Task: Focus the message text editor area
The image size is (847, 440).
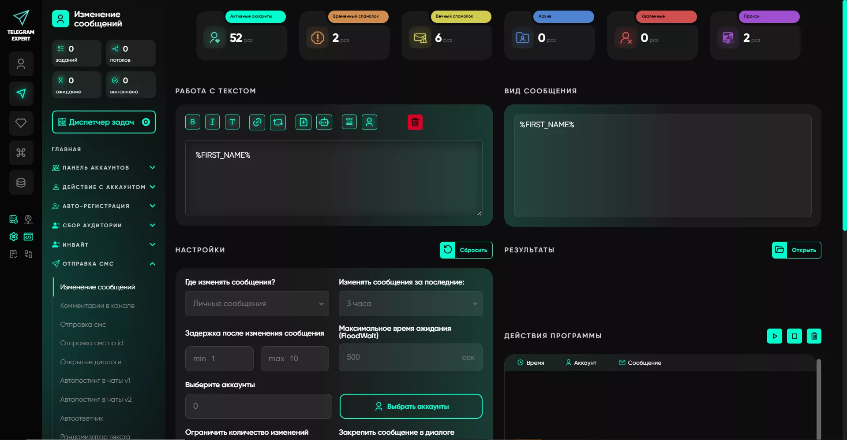Action: pyautogui.click(x=334, y=178)
